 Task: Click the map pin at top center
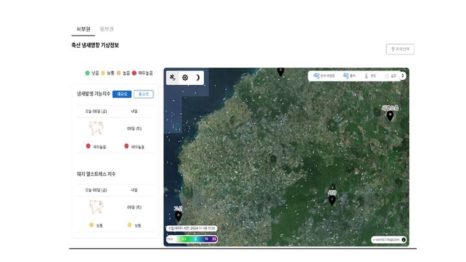tap(280, 71)
